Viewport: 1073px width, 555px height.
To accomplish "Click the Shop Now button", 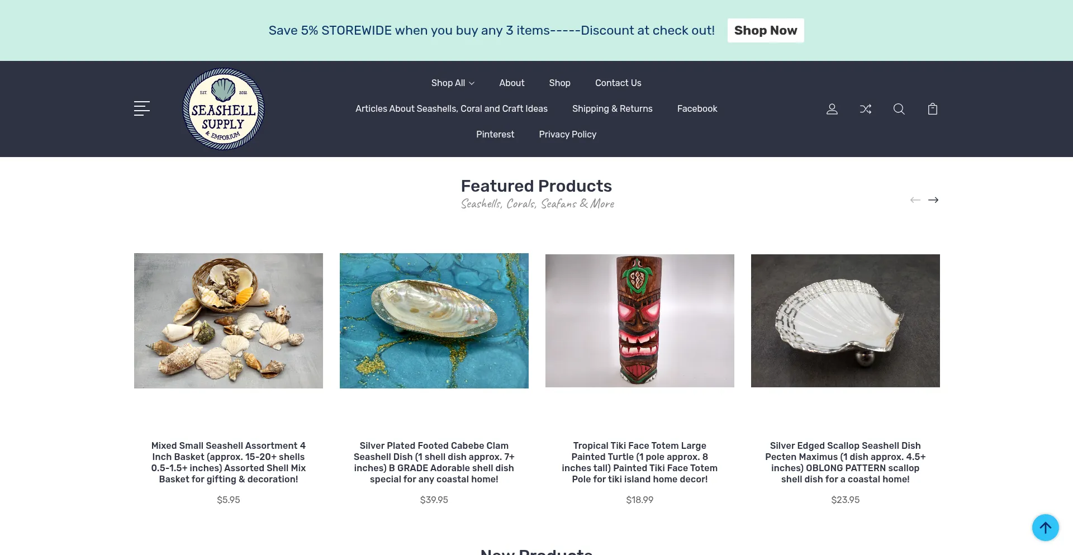I will 766,30.
